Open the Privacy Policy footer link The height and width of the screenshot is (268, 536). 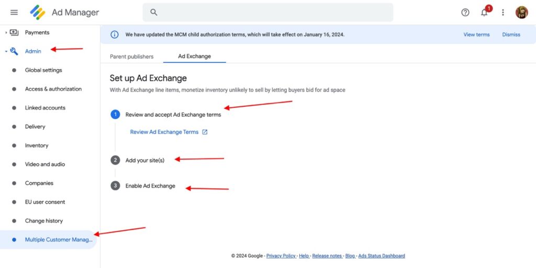[x=281, y=256]
